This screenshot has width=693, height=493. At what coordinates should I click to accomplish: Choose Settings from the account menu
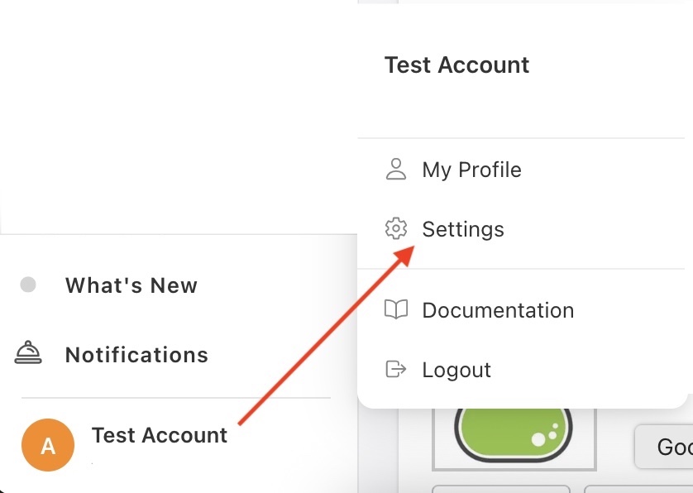pos(463,228)
